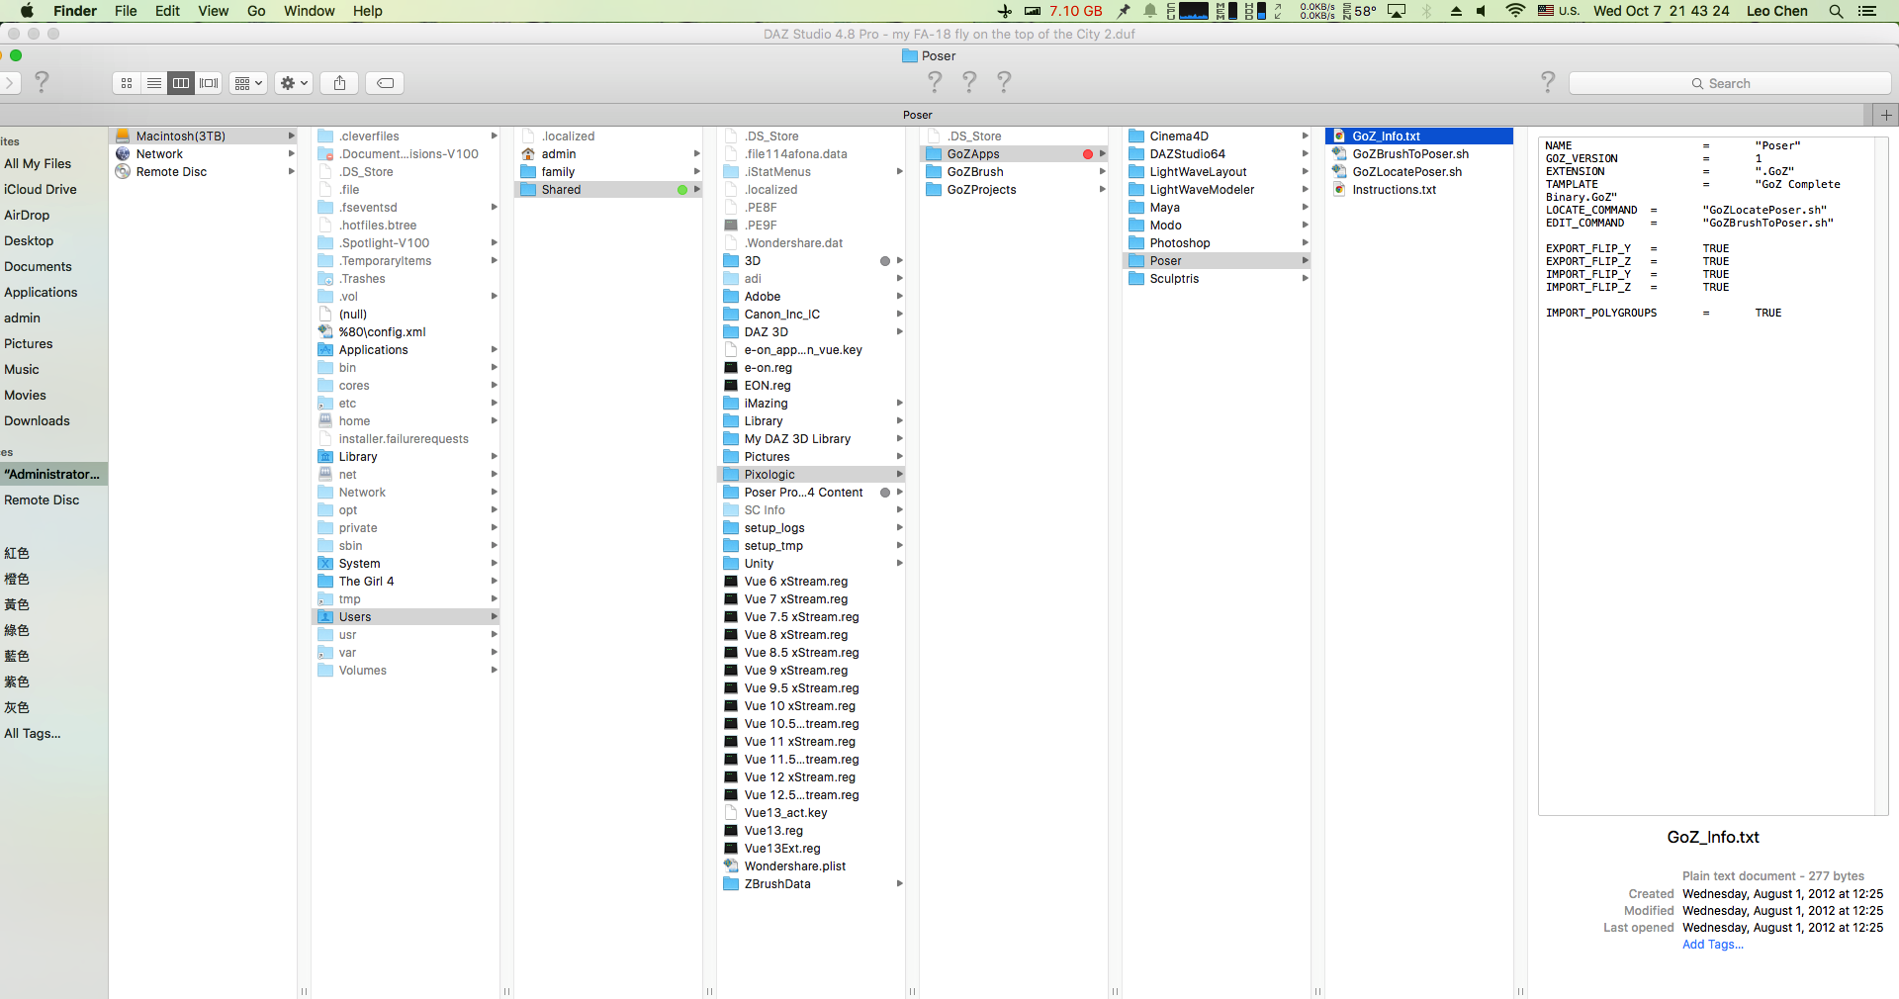Click the eject icon in menu bar
Screen dimensions: 1899x999
pos(1456,11)
